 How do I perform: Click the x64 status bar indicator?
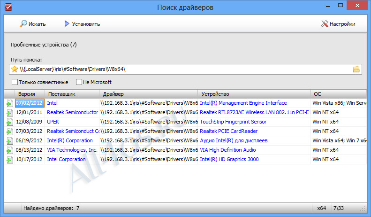click(322, 208)
